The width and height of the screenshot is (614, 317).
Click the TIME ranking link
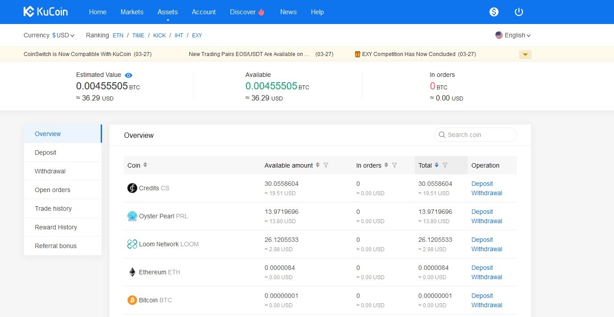coord(138,36)
